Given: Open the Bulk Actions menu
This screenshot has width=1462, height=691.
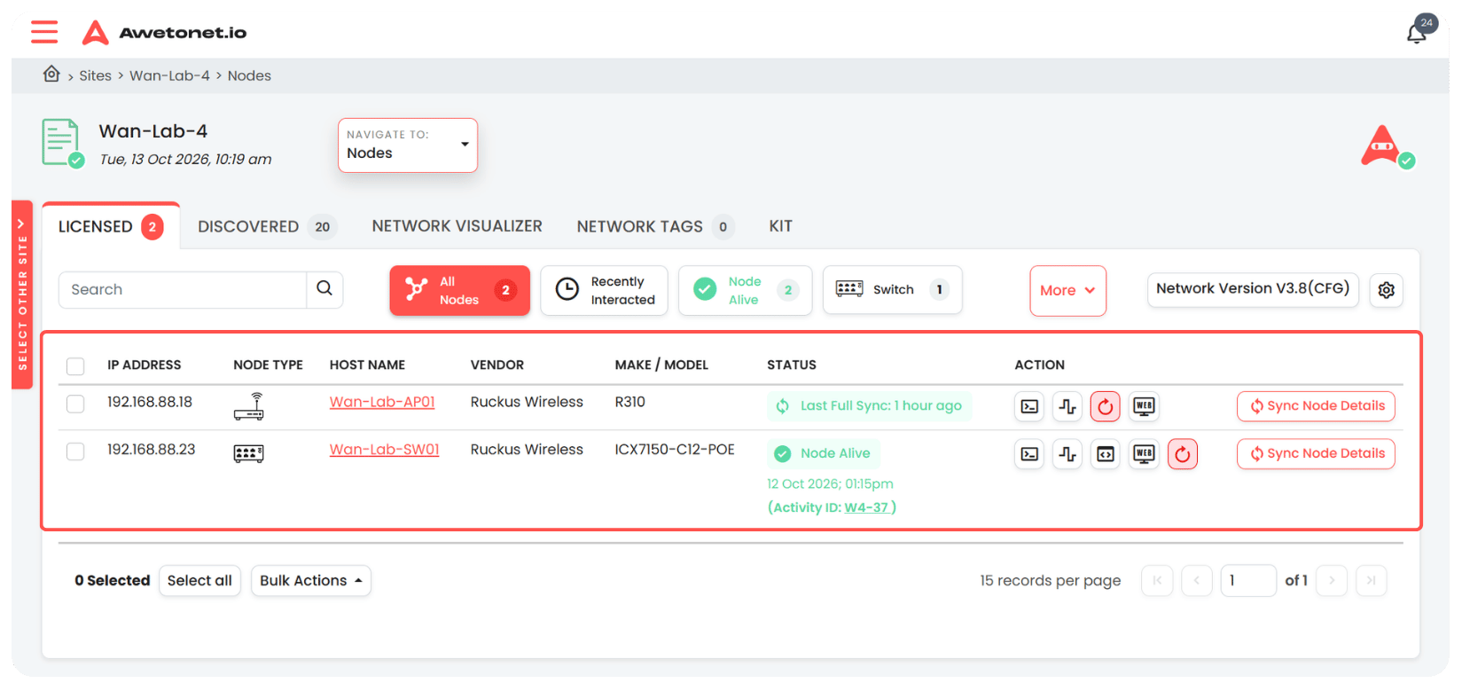Looking at the screenshot, I should point(310,580).
